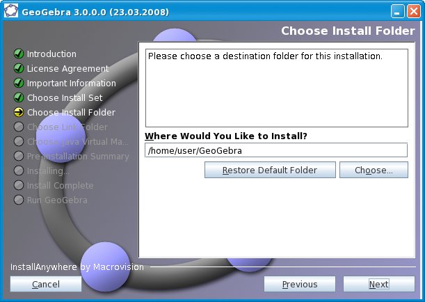Click the gray circle beside Choose Link Folder
The width and height of the screenshot is (425, 302).
point(19,127)
